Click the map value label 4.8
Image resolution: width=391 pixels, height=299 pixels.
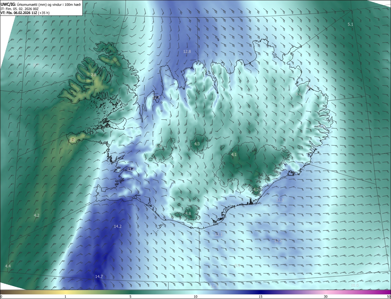(x=188, y=214)
